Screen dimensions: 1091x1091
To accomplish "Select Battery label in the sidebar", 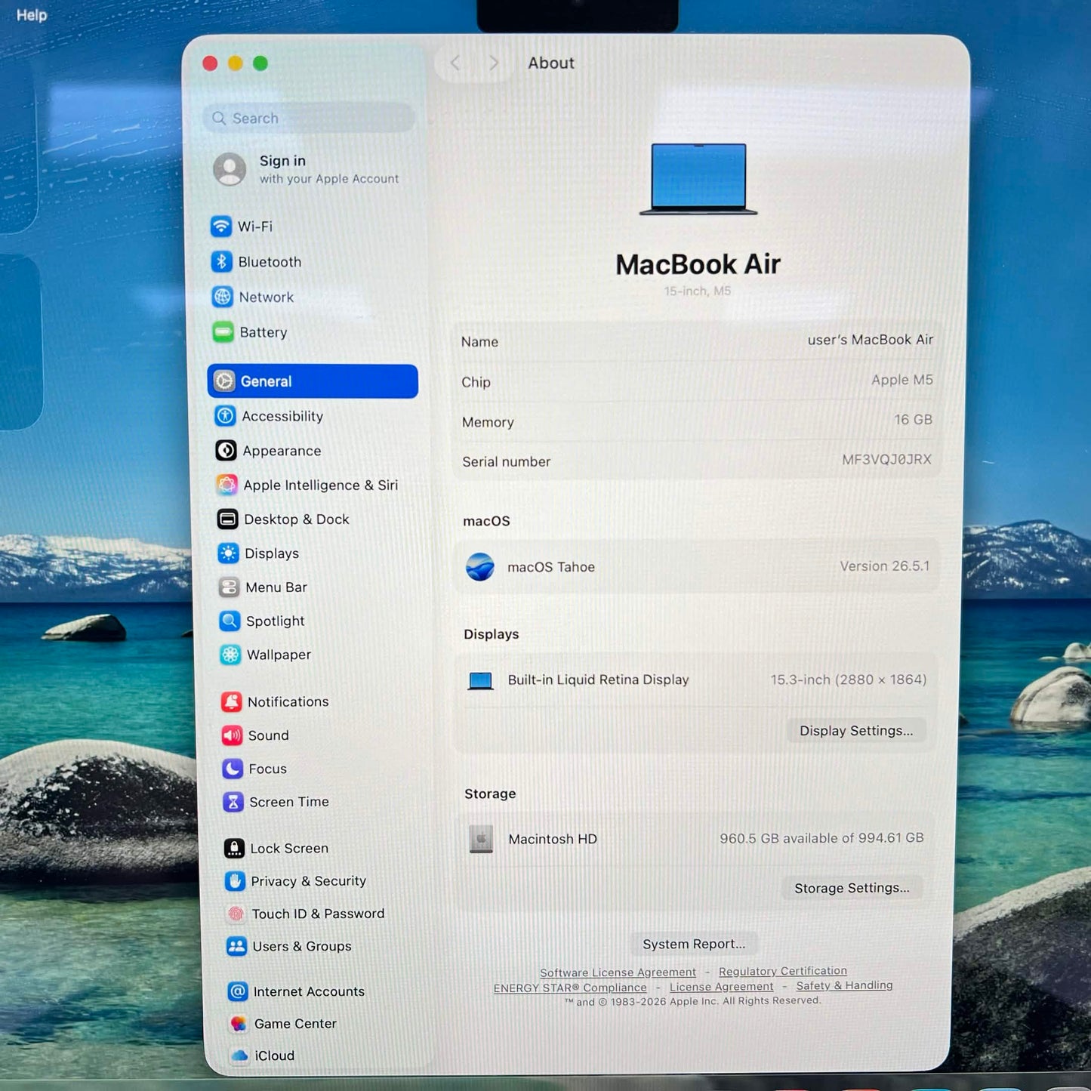I will point(264,332).
